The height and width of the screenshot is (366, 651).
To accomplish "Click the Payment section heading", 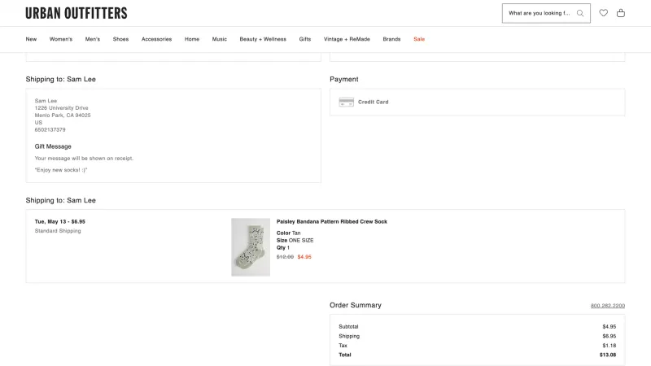I will coord(344,79).
